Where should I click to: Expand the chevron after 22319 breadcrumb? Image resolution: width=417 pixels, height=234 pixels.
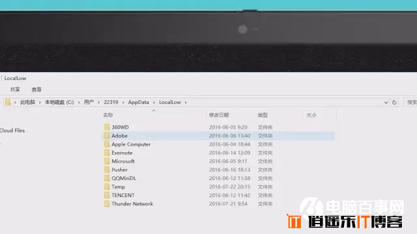[x=123, y=103]
